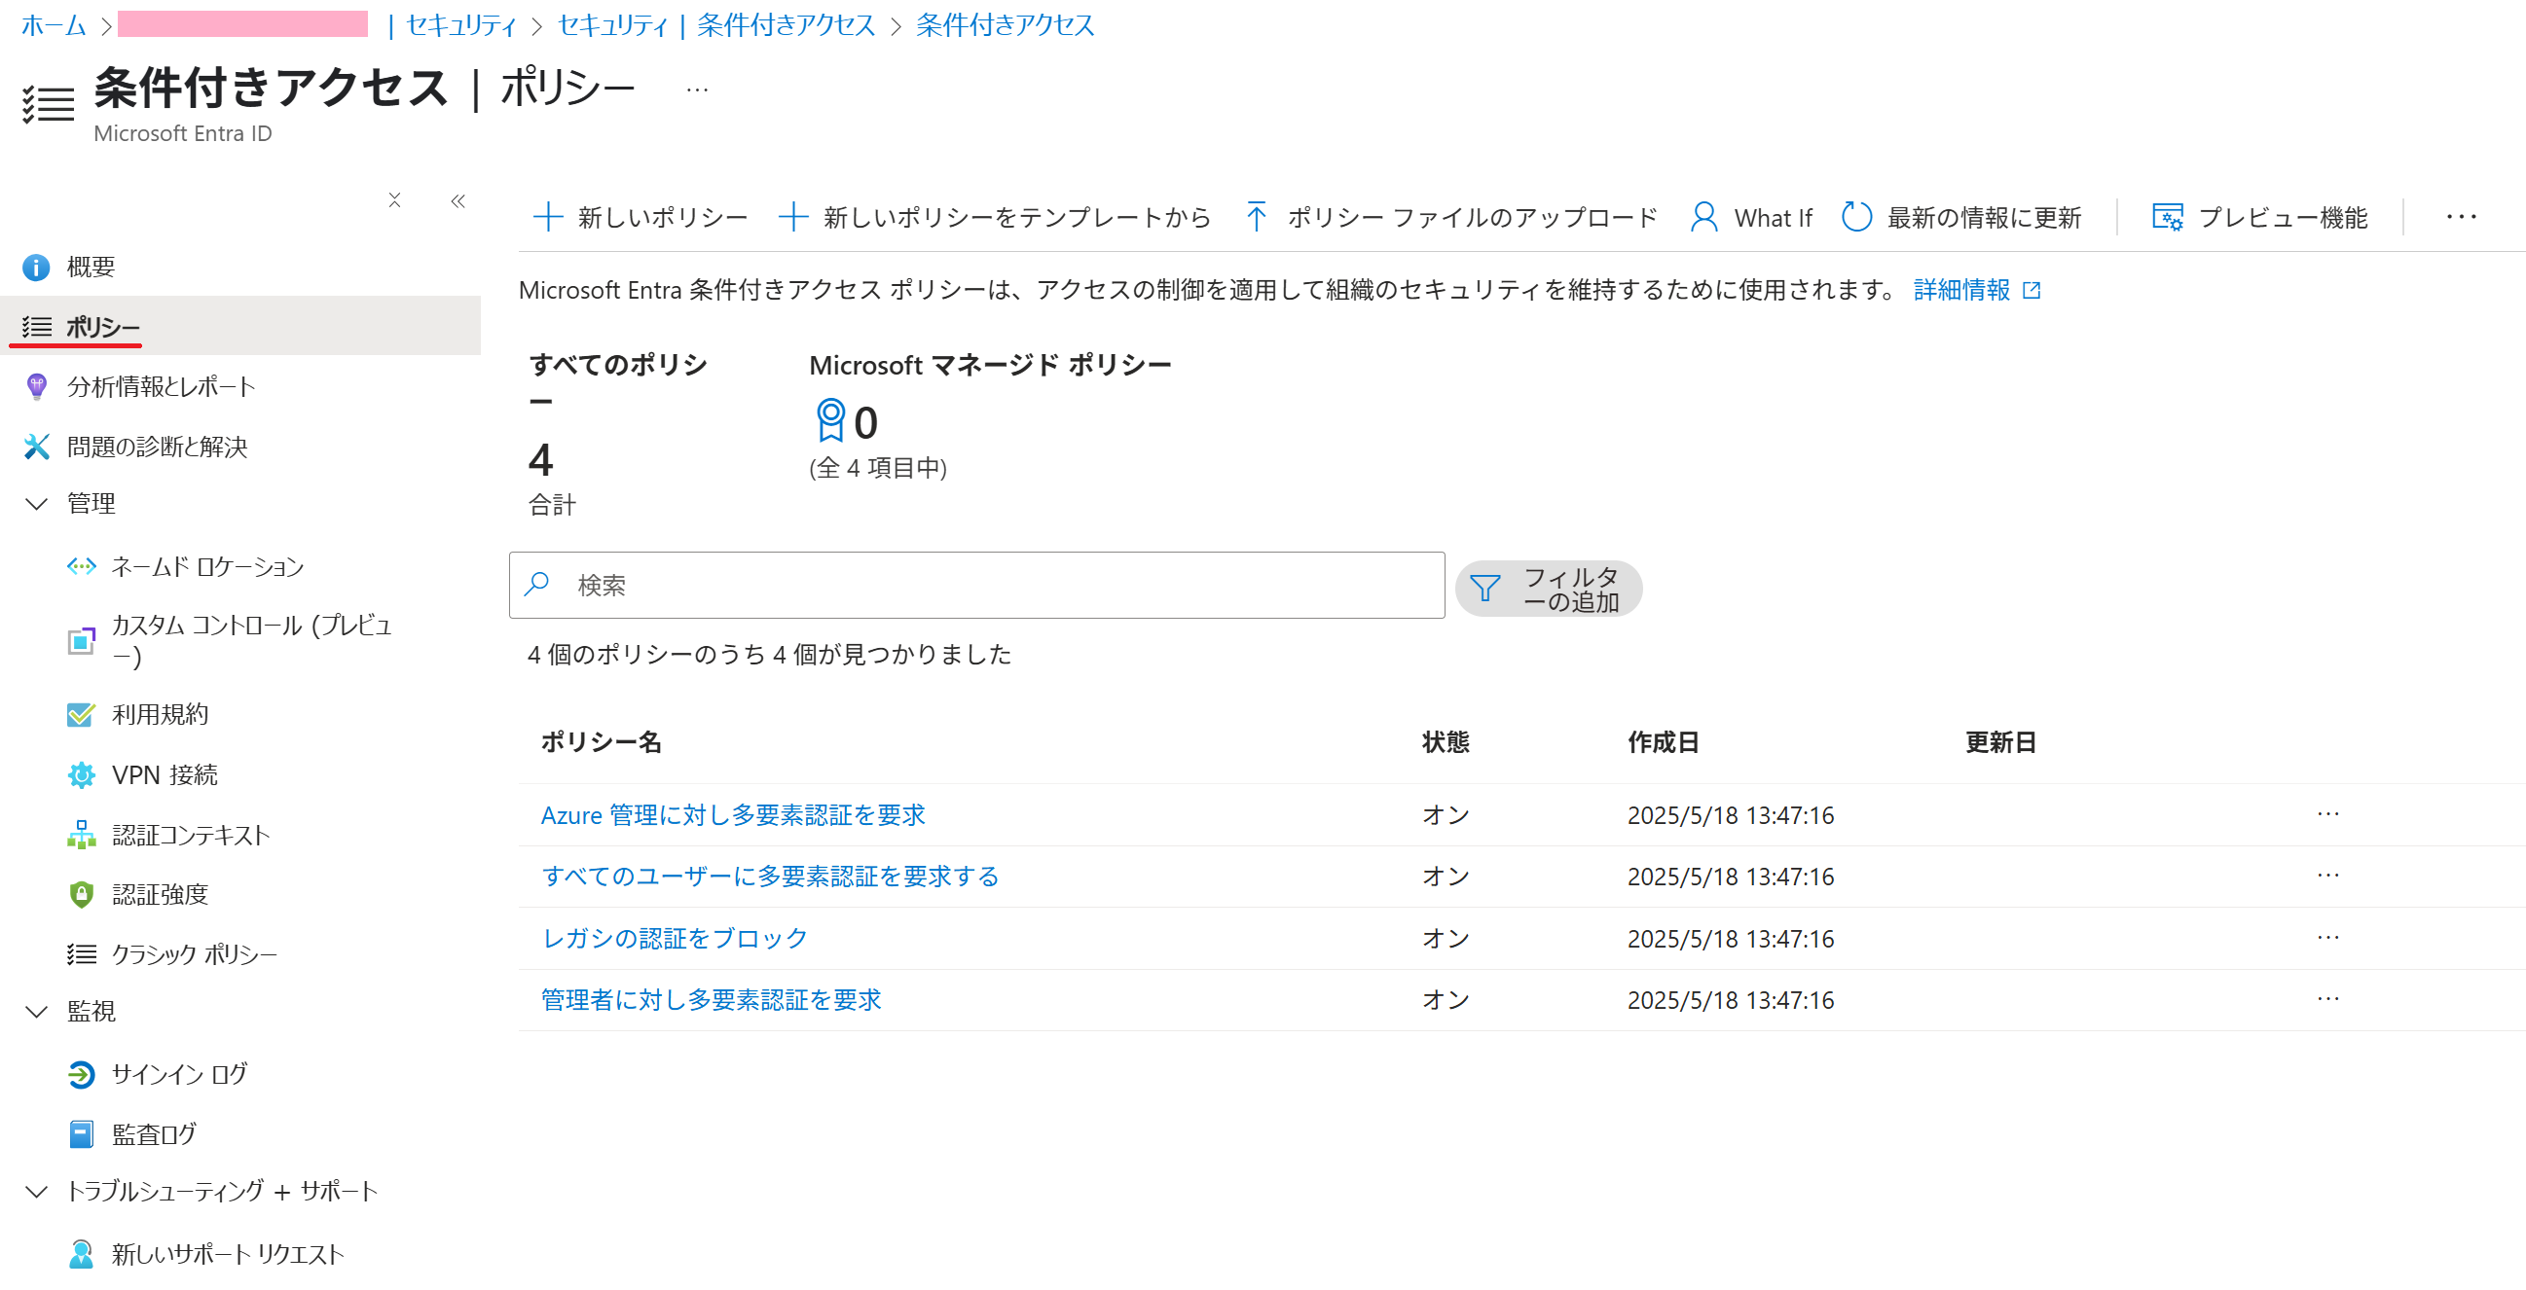Viewport: 2526px width, 1290px height.
Task: Collapse トラブルシューティング + サポート section
Action: click(36, 1192)
